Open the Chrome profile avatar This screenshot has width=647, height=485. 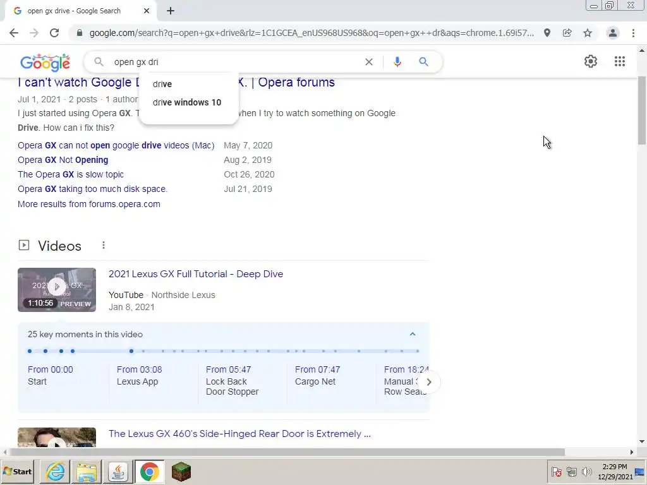tap(613, 33)
